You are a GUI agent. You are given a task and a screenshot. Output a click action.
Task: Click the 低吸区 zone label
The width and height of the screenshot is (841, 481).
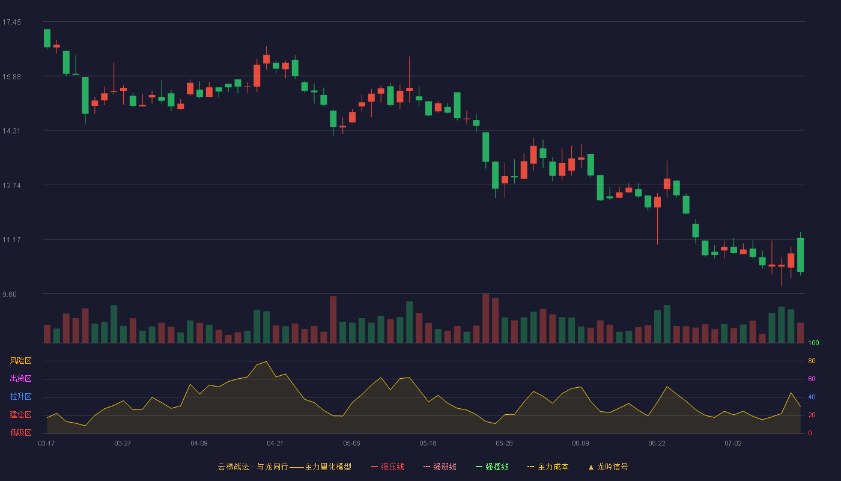click(20, 432)
